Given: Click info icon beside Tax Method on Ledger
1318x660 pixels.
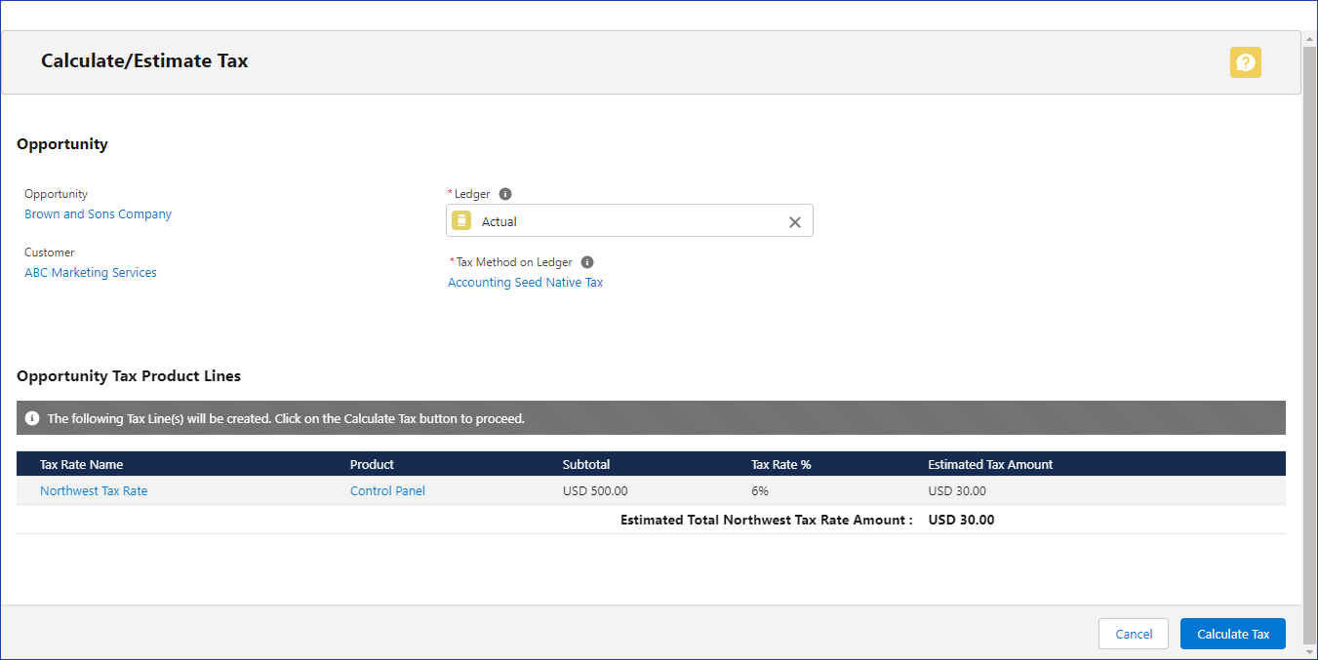Looking at the screenshot, I should (587, 262).
